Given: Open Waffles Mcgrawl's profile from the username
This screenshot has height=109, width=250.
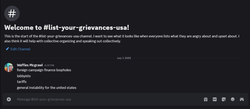Looking at the screenshot, I should 30,65.
